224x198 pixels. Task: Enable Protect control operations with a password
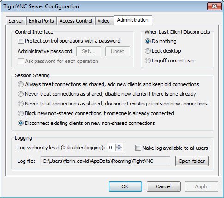(x=21, y=41)
